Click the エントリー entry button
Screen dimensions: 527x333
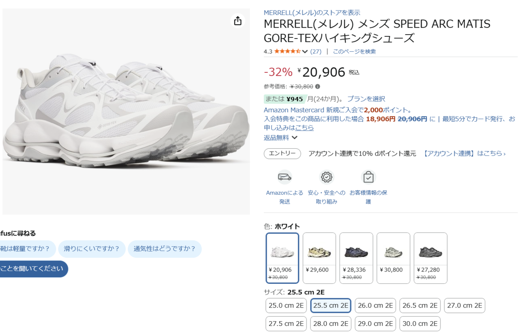point(282,154)
